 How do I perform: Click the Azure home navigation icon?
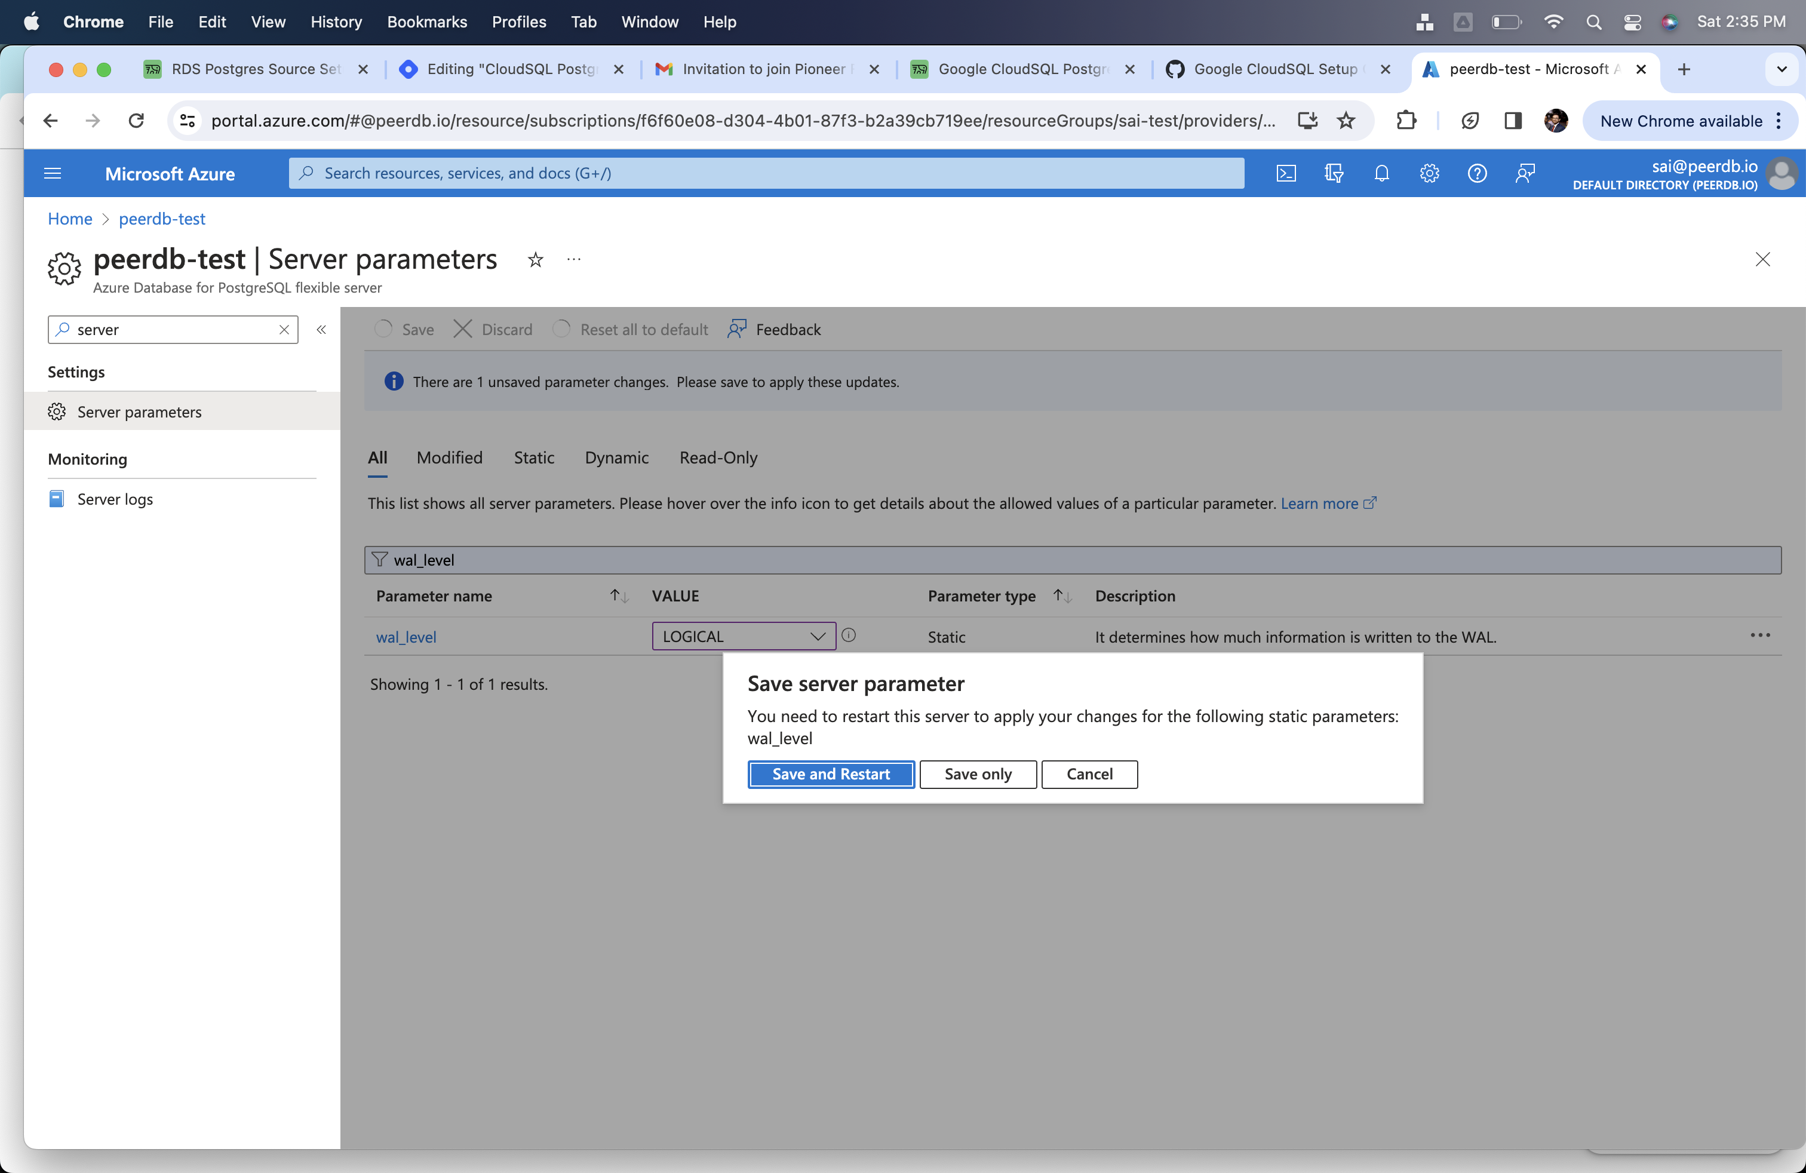69,219
